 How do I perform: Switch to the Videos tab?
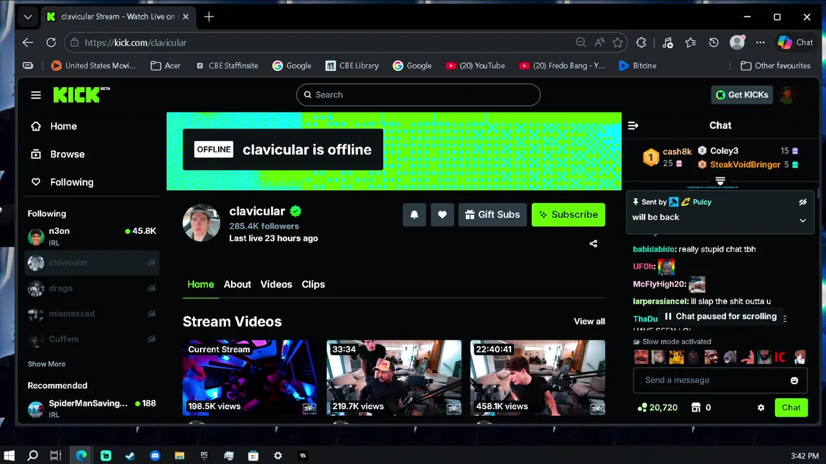pyautogui.click(x=276, y=284)
